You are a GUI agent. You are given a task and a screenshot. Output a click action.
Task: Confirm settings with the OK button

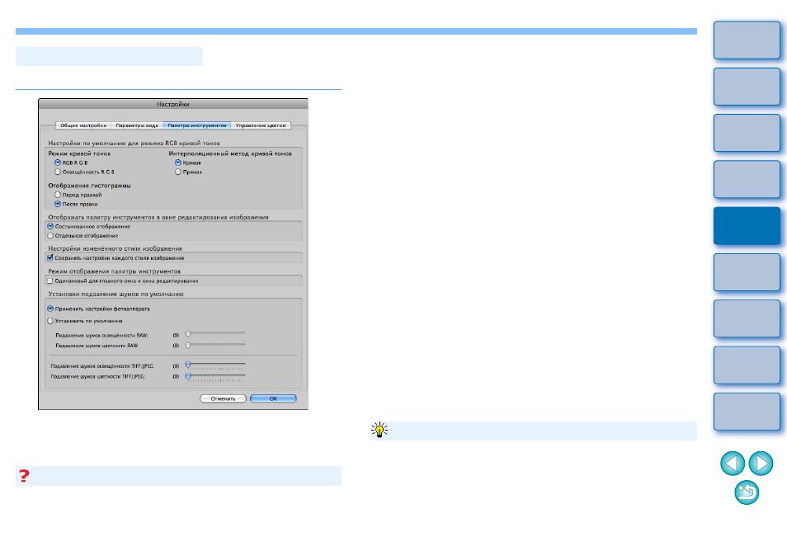coord(273,398)
